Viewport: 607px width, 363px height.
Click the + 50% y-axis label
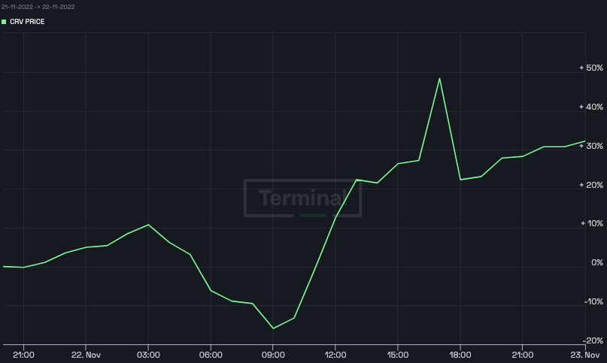point(591,68)
